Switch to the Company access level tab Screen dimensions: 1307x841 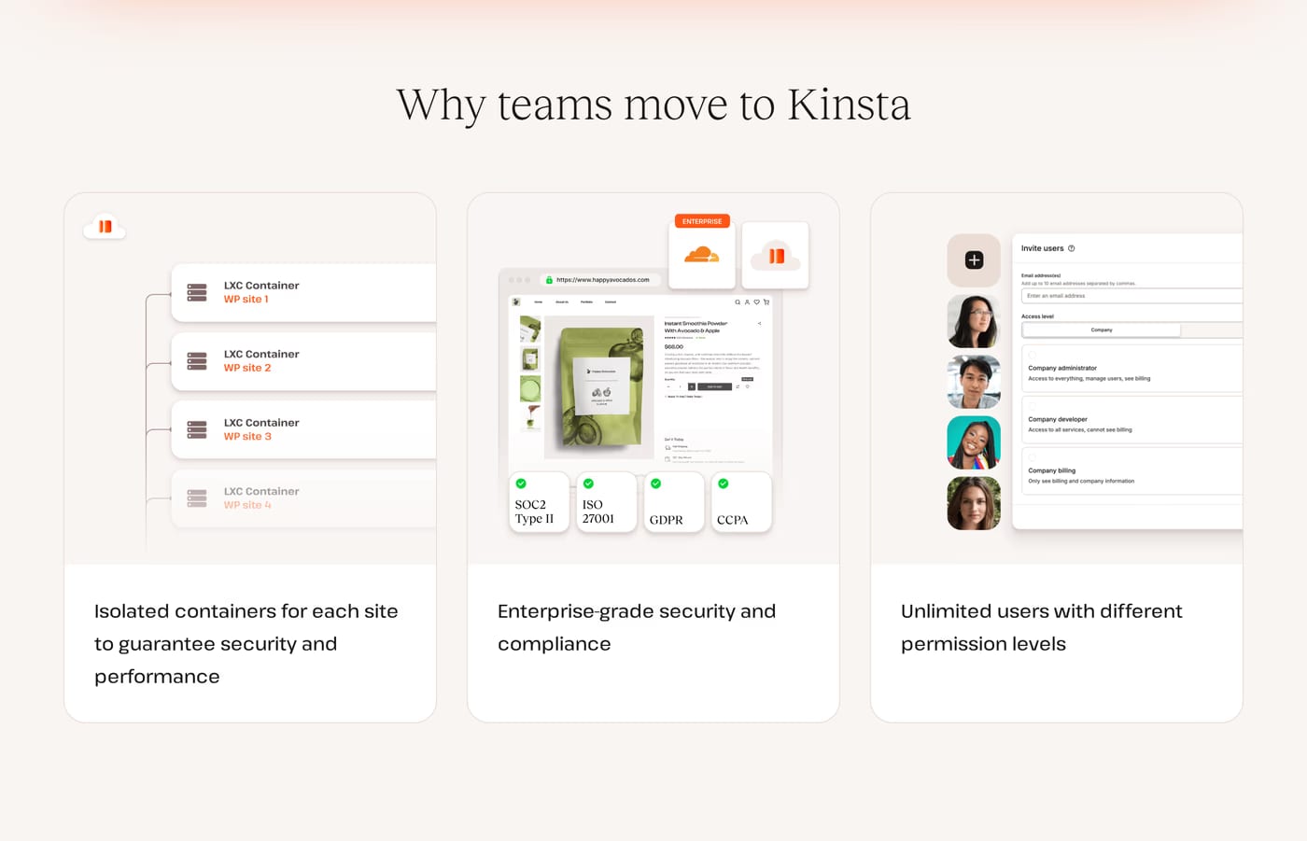coord(1102,330)
